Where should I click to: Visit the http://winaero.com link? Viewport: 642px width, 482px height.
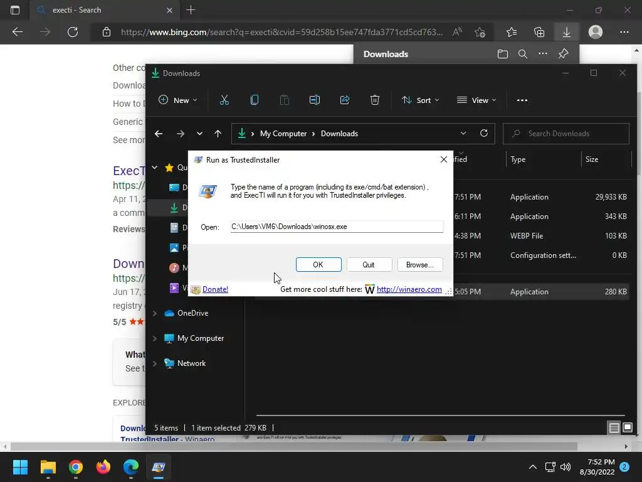409,289
